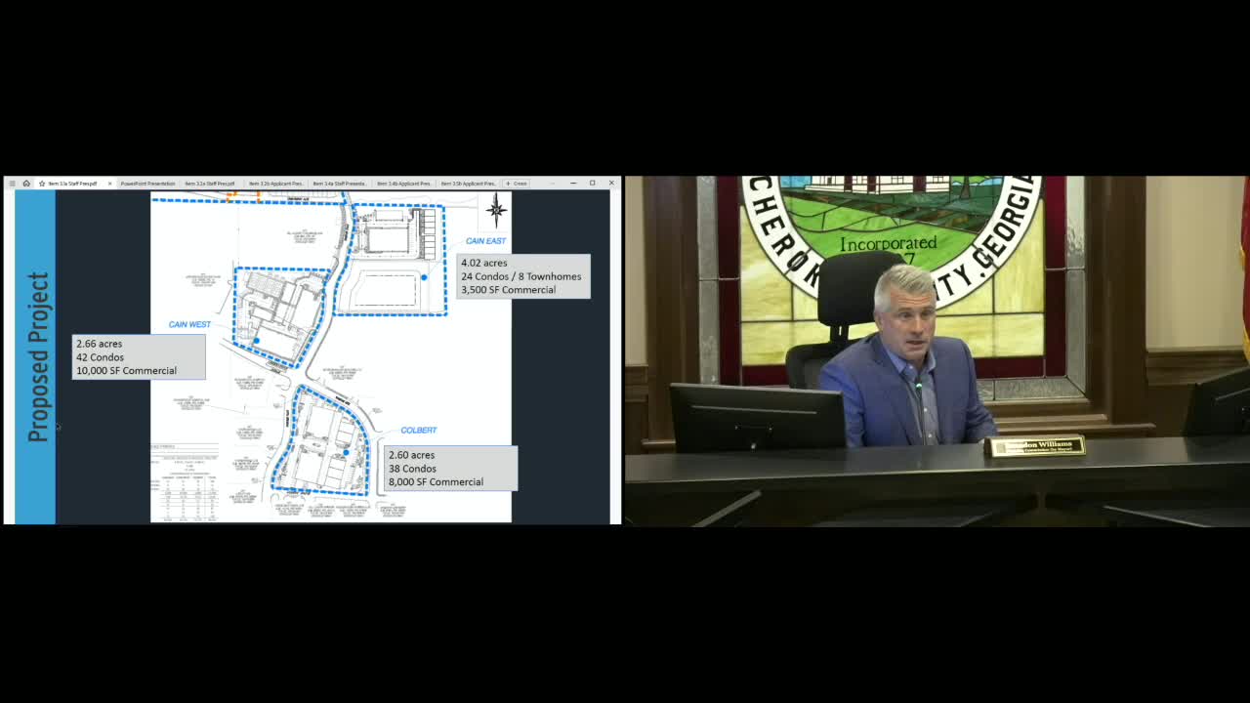
Task: Select the 4.02 acres Cain East callout box
Action: point(522,276)
